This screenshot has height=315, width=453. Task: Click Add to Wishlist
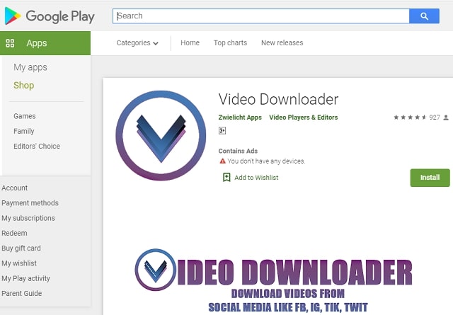[256, 178]
